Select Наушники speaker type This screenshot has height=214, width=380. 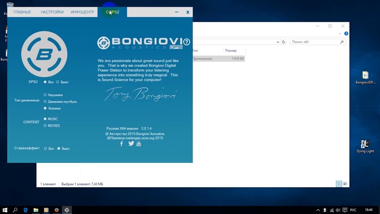coord(45,95)
